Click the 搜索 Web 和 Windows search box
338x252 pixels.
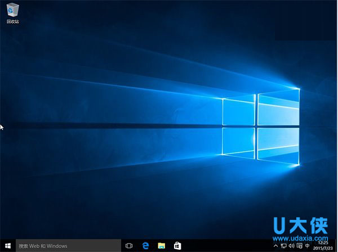click(x=68, y=246)
